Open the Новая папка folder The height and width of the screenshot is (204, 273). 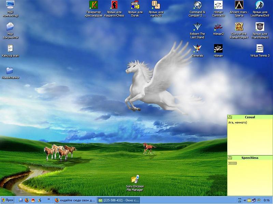point(10,71)
